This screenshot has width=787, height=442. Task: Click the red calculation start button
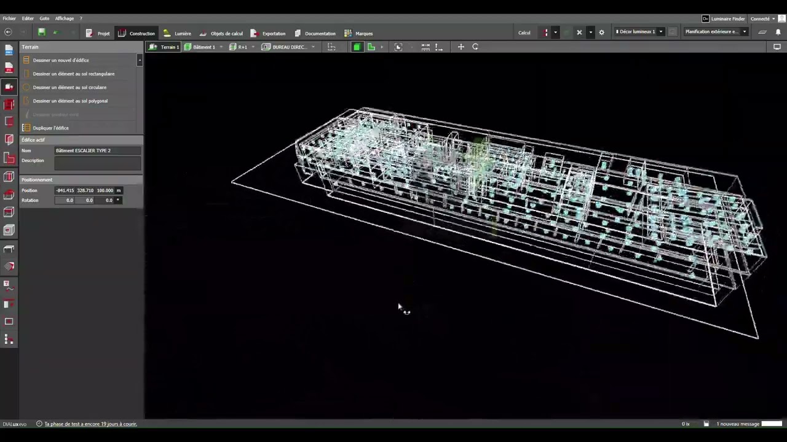(545, 32)
